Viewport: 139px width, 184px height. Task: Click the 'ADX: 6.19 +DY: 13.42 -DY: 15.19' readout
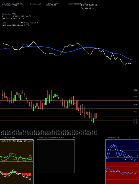point(17,141)
